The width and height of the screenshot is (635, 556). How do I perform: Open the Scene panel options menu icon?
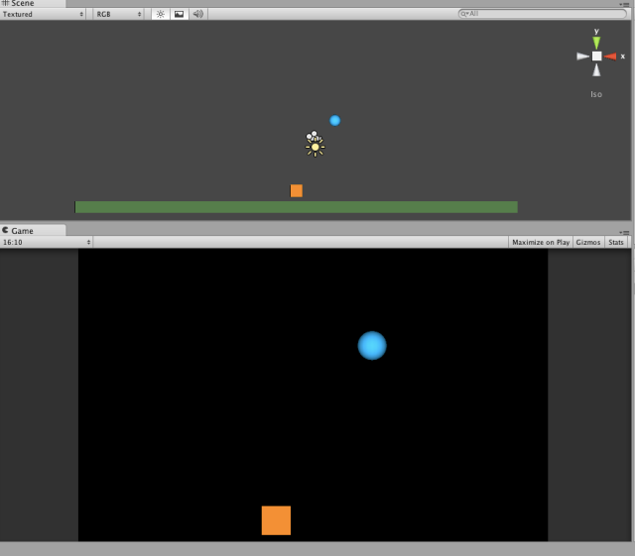(x=624, y=4)
